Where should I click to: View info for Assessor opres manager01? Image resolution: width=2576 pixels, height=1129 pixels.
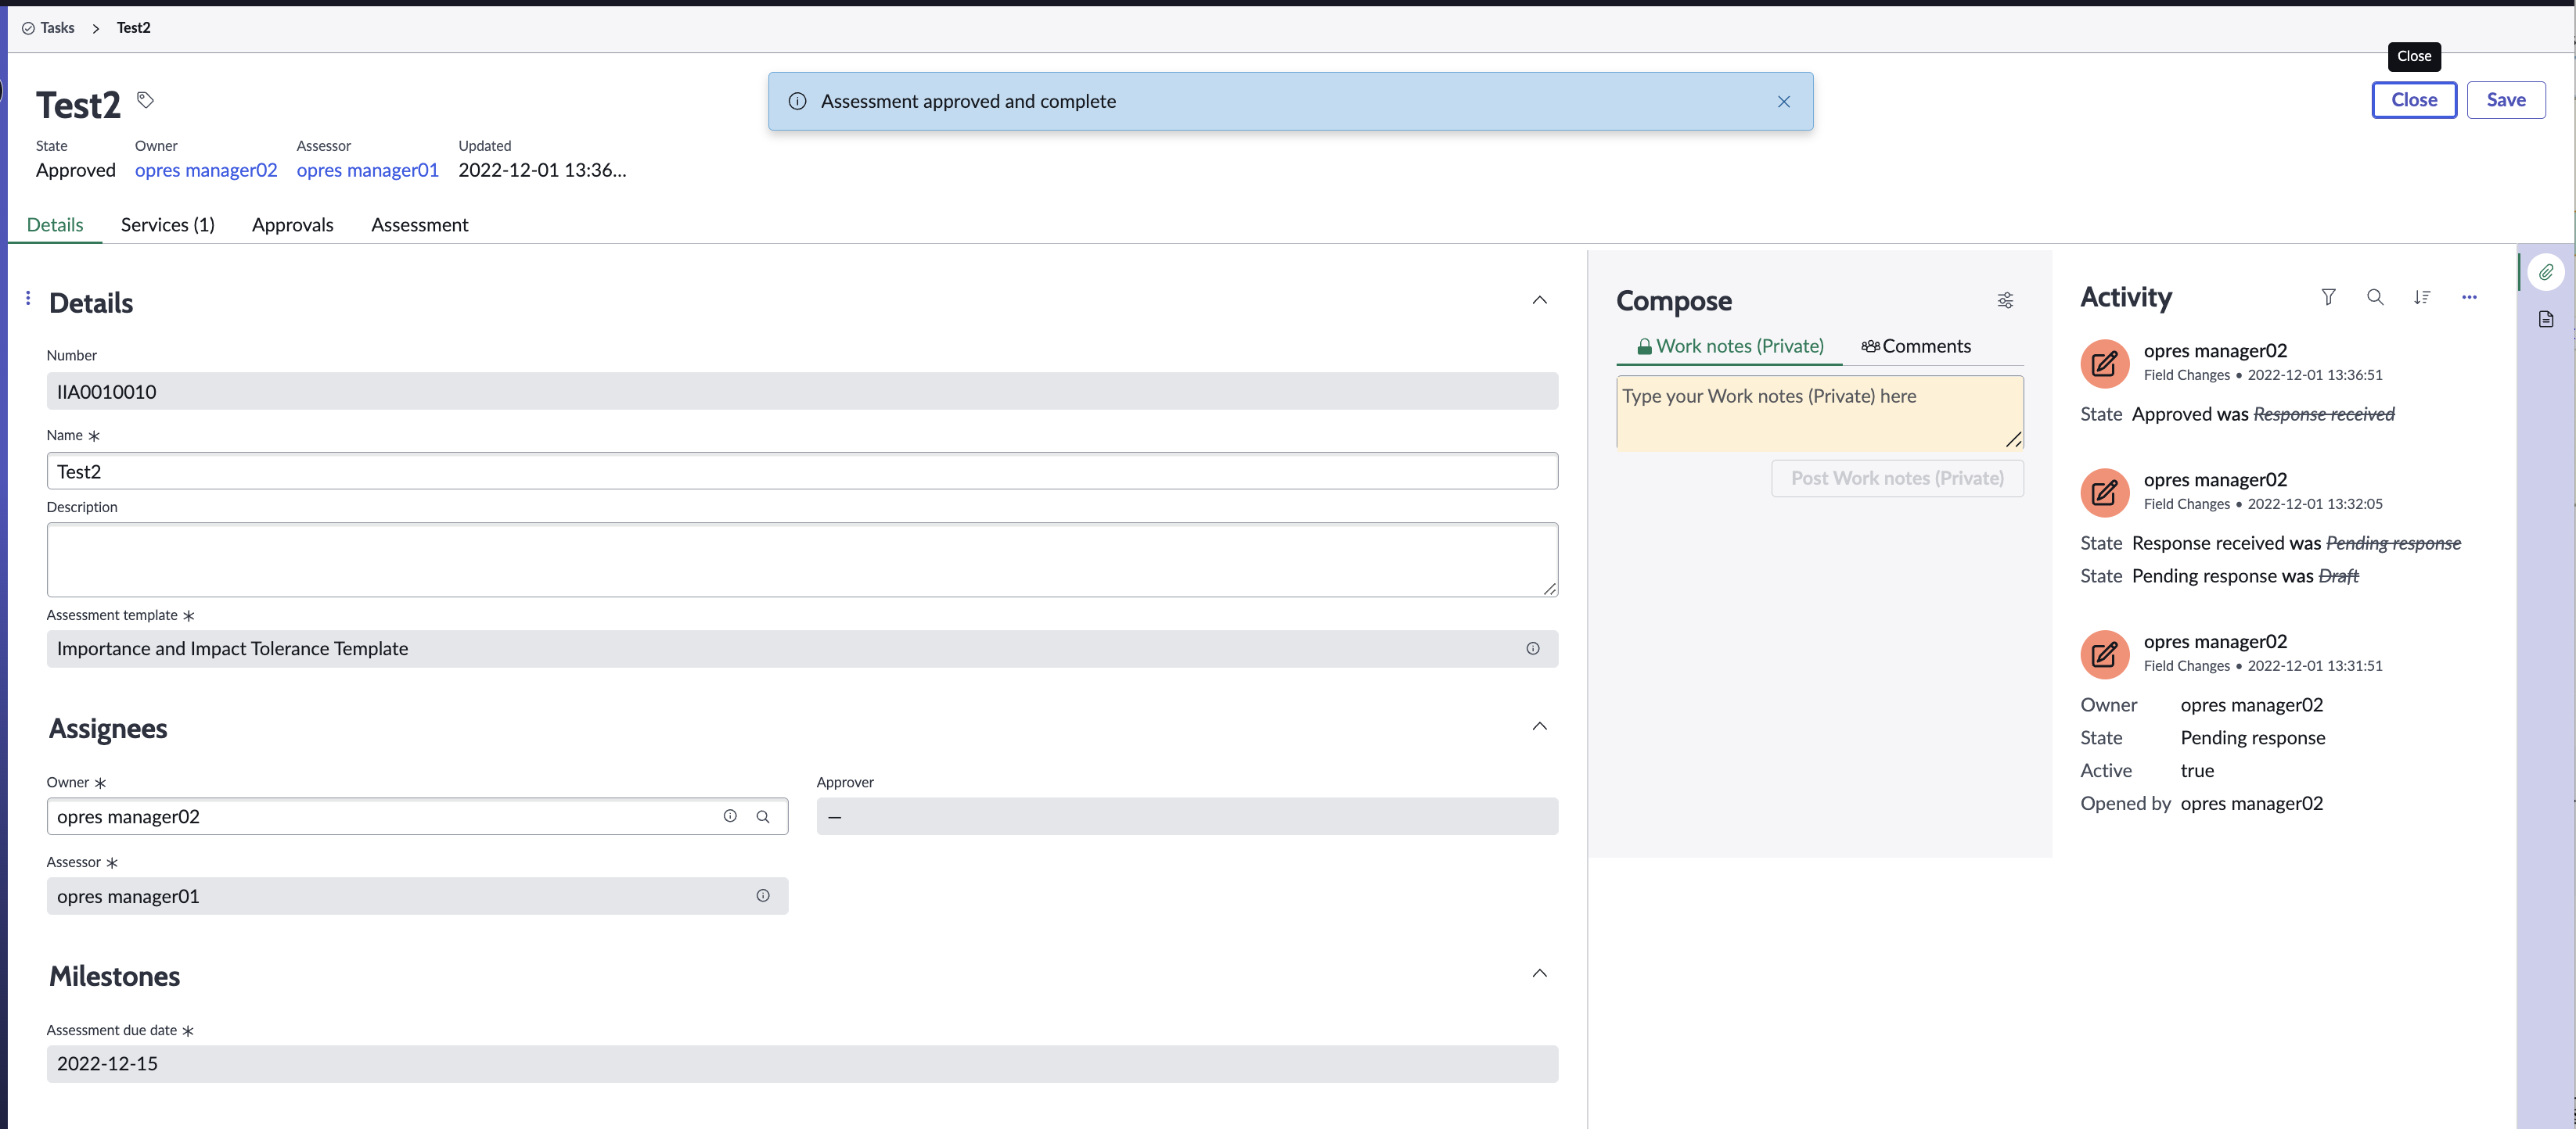763,896
